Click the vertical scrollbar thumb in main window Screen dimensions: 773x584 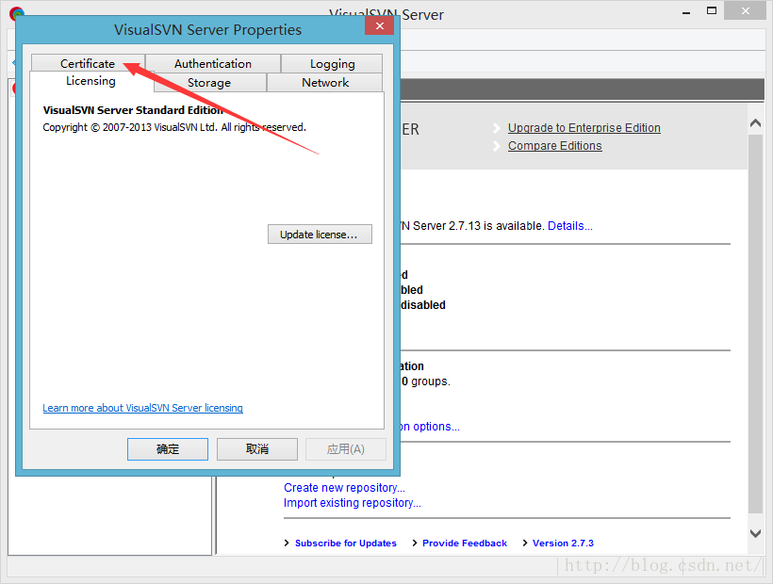(x=755, y=324)
